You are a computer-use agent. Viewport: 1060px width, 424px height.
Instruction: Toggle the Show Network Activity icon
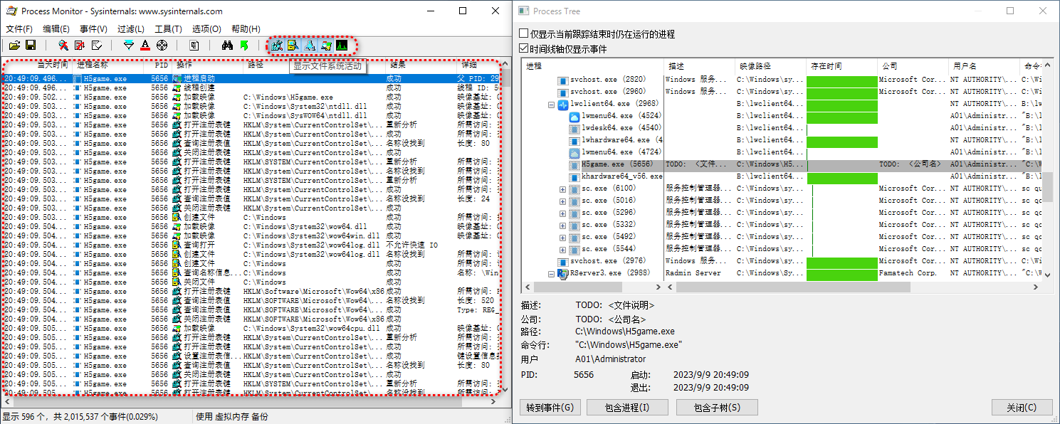pos(310,46)
